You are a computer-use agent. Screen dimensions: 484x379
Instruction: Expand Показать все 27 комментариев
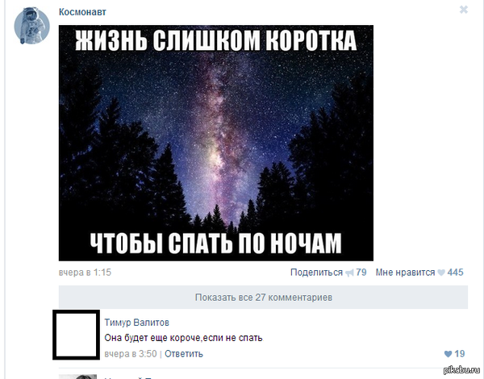(x=263, y=298)
